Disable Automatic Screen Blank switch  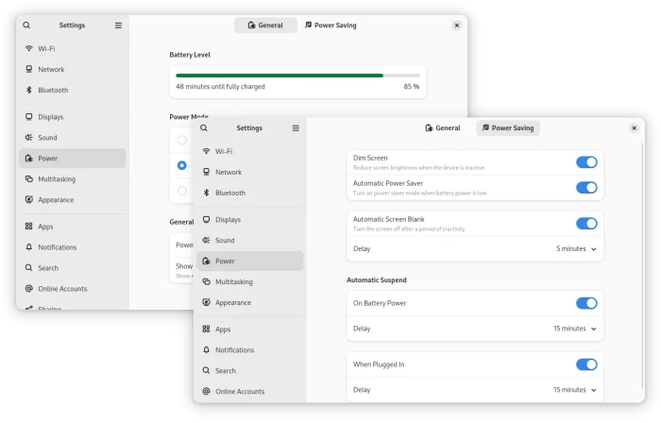pos(586,223)
